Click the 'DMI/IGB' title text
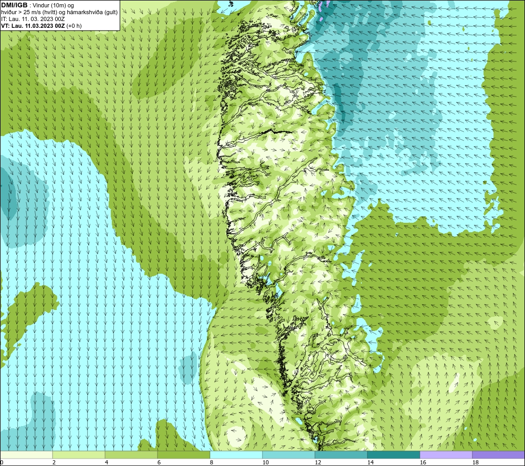Image resolution: width=525 pixels, height=466 pixels. (14, 5)
